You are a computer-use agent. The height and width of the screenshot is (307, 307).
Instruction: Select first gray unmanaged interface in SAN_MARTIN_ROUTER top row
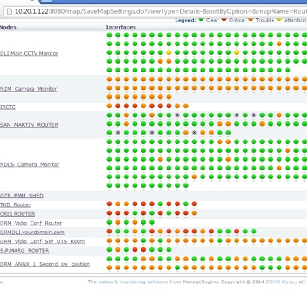tap(177, 115)
